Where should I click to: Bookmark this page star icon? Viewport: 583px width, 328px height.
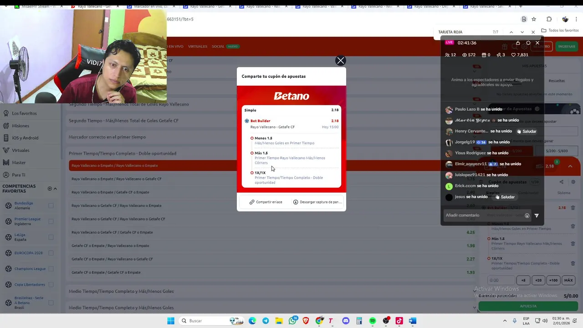pyautogui.click(x=534, y=19)
